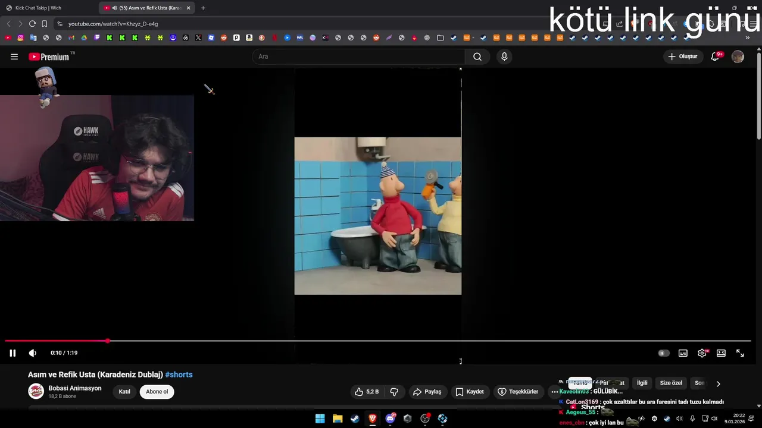Select the Size özel filter chip
762x428 pixels.
(671, 383)
